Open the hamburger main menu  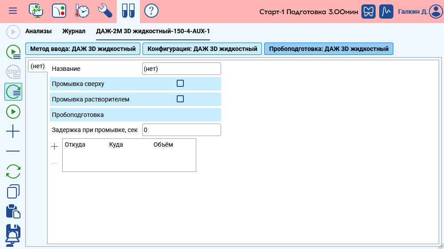pyautogui.click(x=13, y=10)
